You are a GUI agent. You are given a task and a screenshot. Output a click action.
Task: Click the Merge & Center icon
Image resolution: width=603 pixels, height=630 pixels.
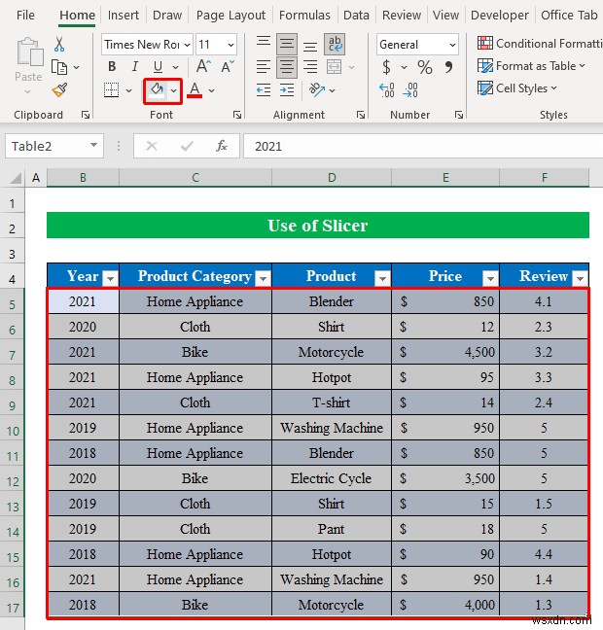[335, 67]
